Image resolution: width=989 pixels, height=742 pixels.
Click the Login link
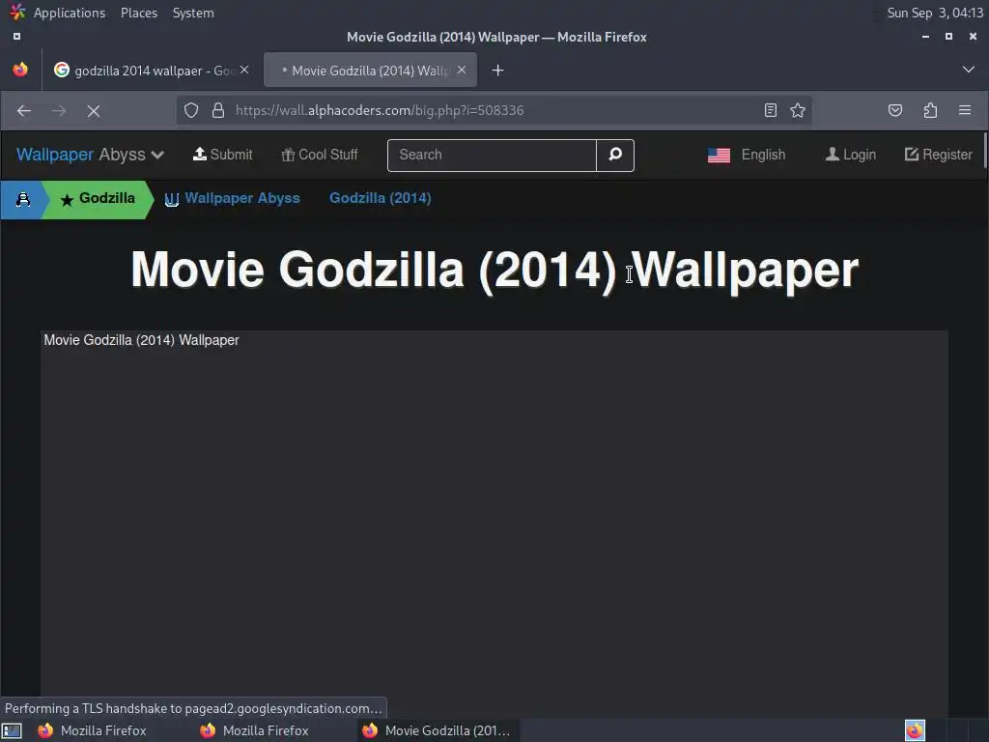pyautogui.click(x=851, y=155)
